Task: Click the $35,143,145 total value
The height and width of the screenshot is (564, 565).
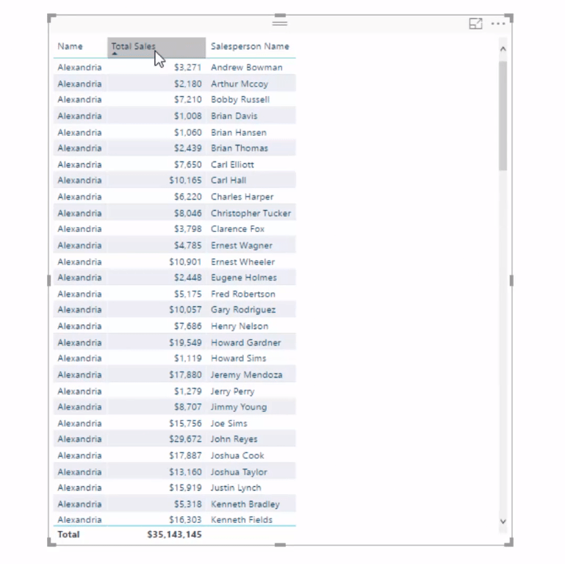Action: pos(174,535)
